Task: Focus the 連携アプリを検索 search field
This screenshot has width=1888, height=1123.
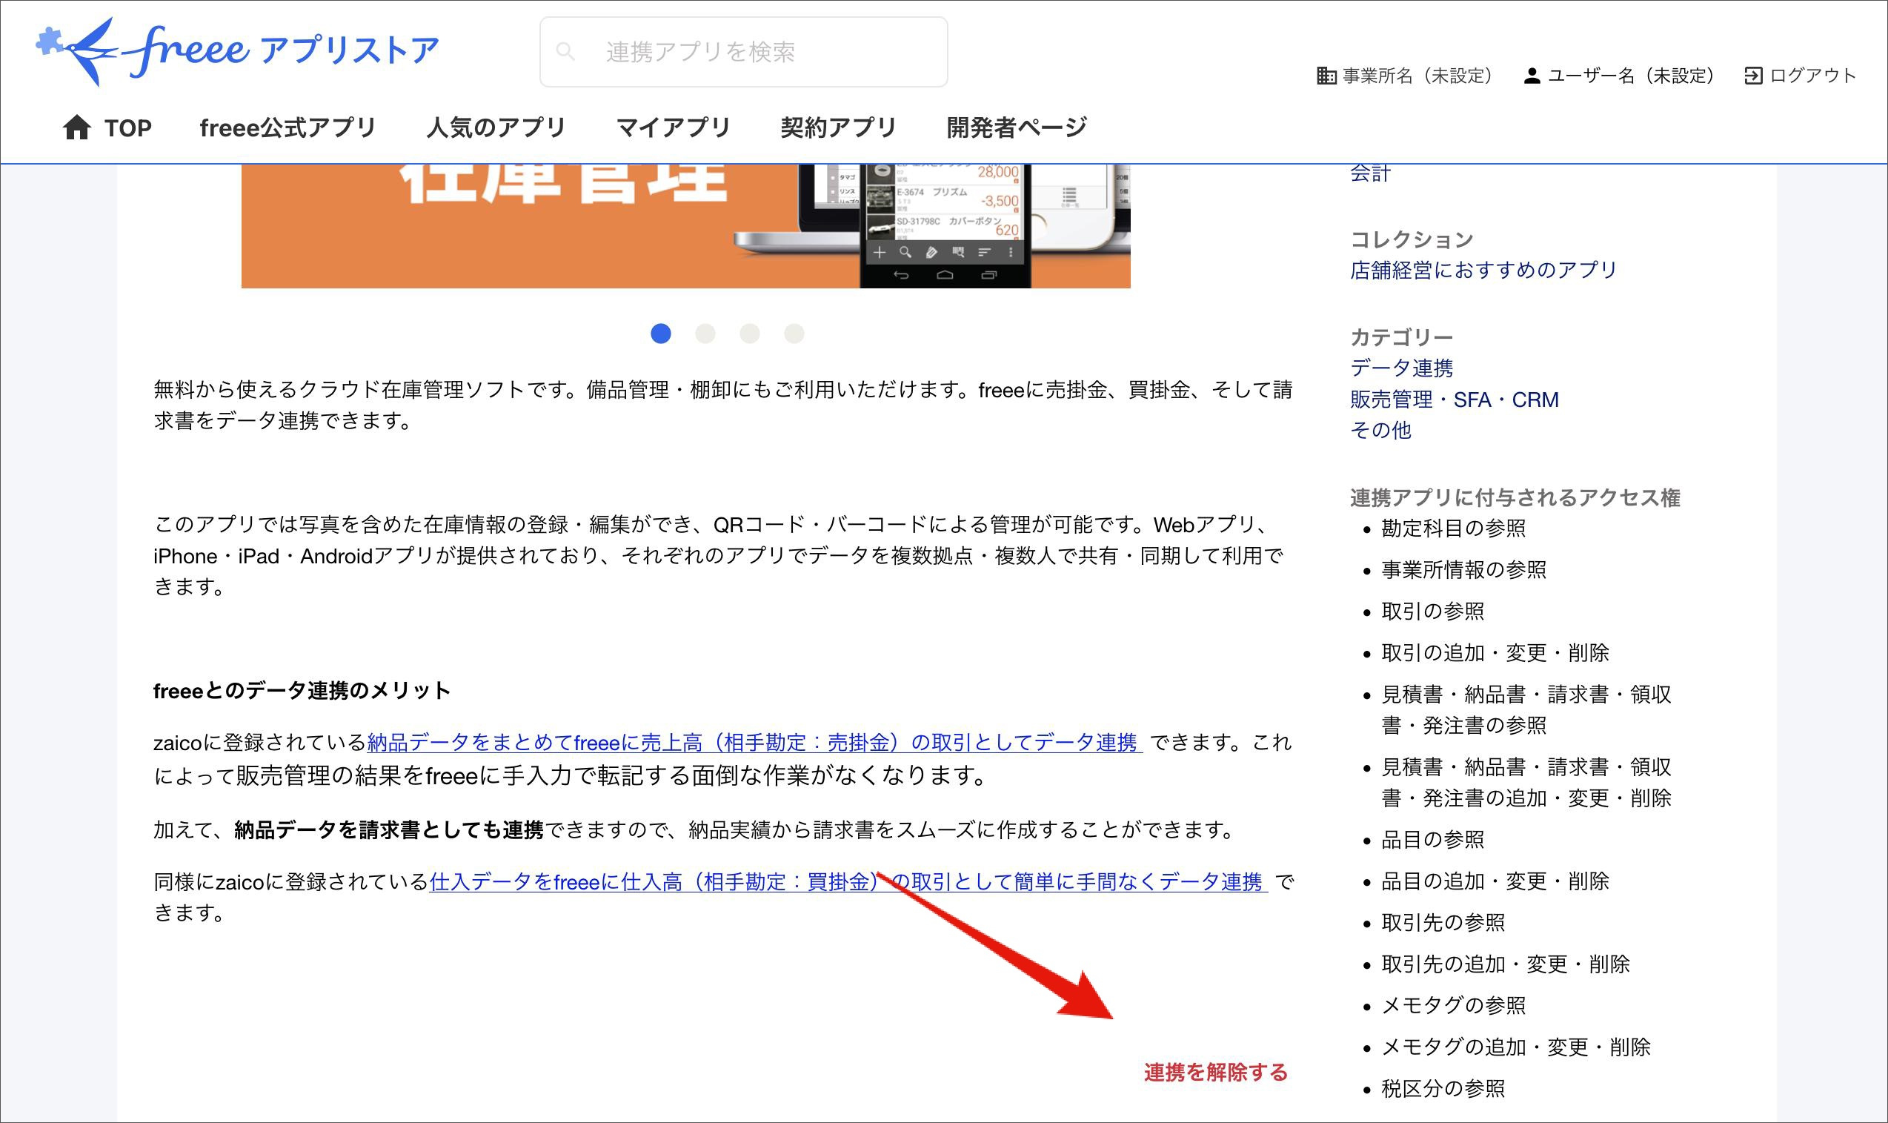Action: tap(743, 51)
